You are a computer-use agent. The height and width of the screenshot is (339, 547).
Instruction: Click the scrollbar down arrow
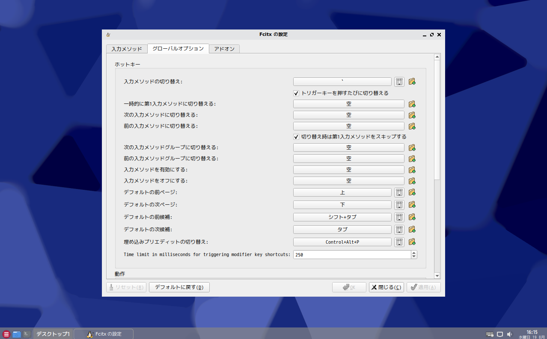437,276
